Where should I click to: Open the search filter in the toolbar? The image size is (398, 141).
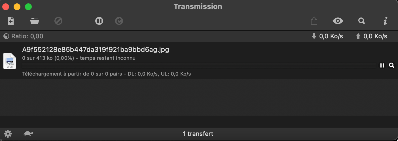point(362,21)
